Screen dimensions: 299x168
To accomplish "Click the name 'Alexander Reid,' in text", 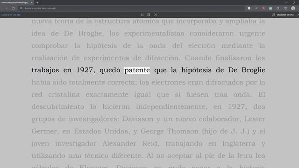I will point(131,143).
